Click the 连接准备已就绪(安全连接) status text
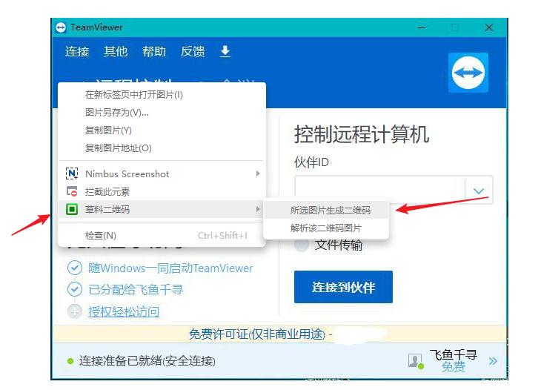 [x=147, y=361]
